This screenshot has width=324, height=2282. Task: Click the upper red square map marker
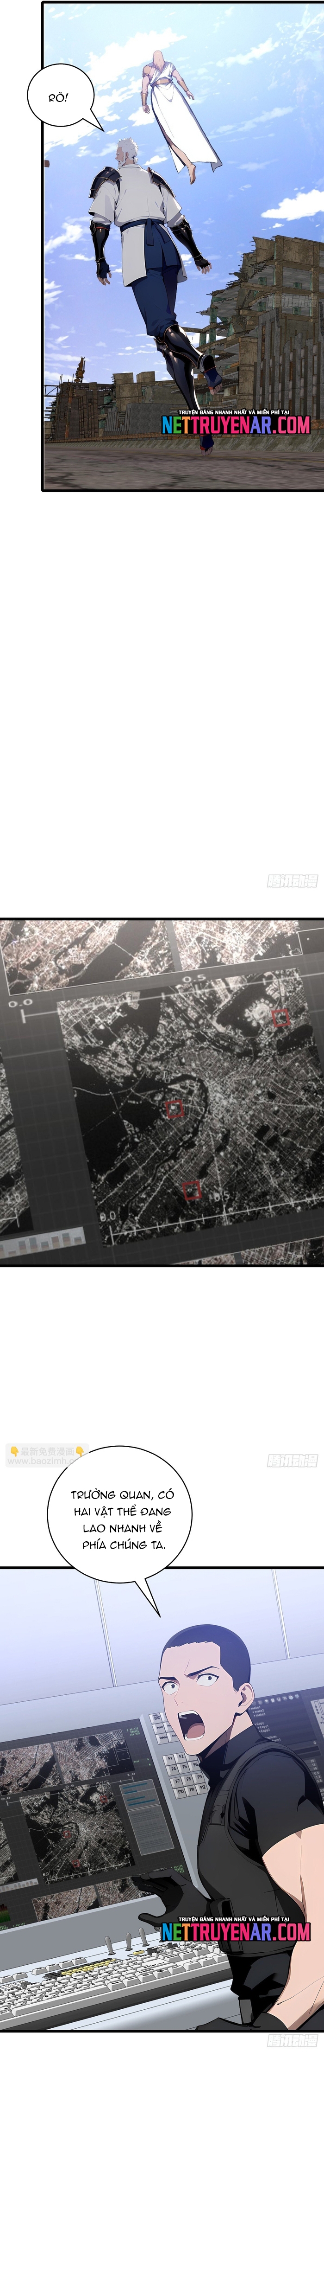pos(280,1019)
